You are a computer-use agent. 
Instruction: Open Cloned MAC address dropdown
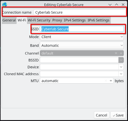(x=121, y=74)
